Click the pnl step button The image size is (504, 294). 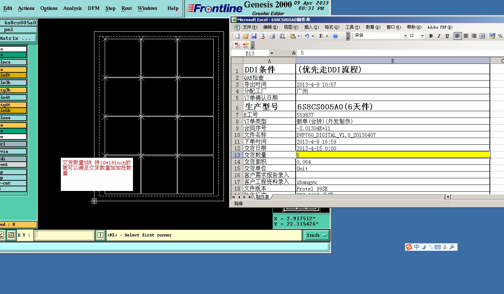pos(18,30)
